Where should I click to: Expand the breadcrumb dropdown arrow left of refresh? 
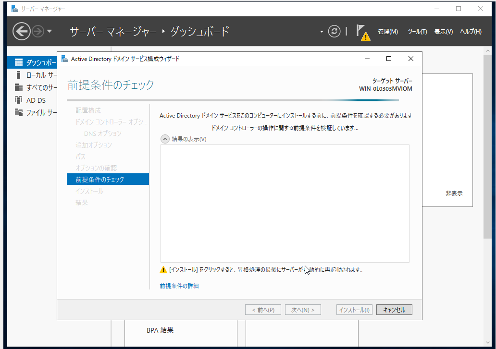pyautogui.click(x=322, y=32)
